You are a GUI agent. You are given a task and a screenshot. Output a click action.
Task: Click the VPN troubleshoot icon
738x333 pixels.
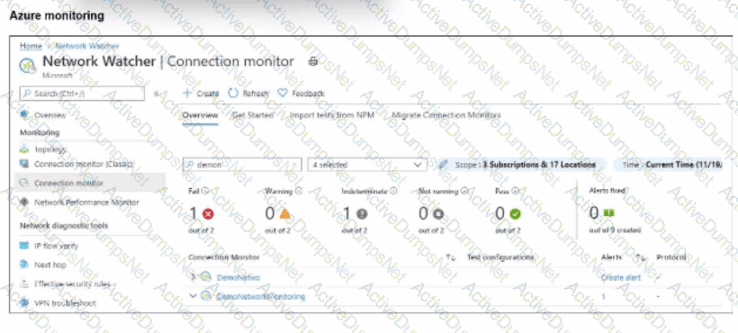coord(24,303)
